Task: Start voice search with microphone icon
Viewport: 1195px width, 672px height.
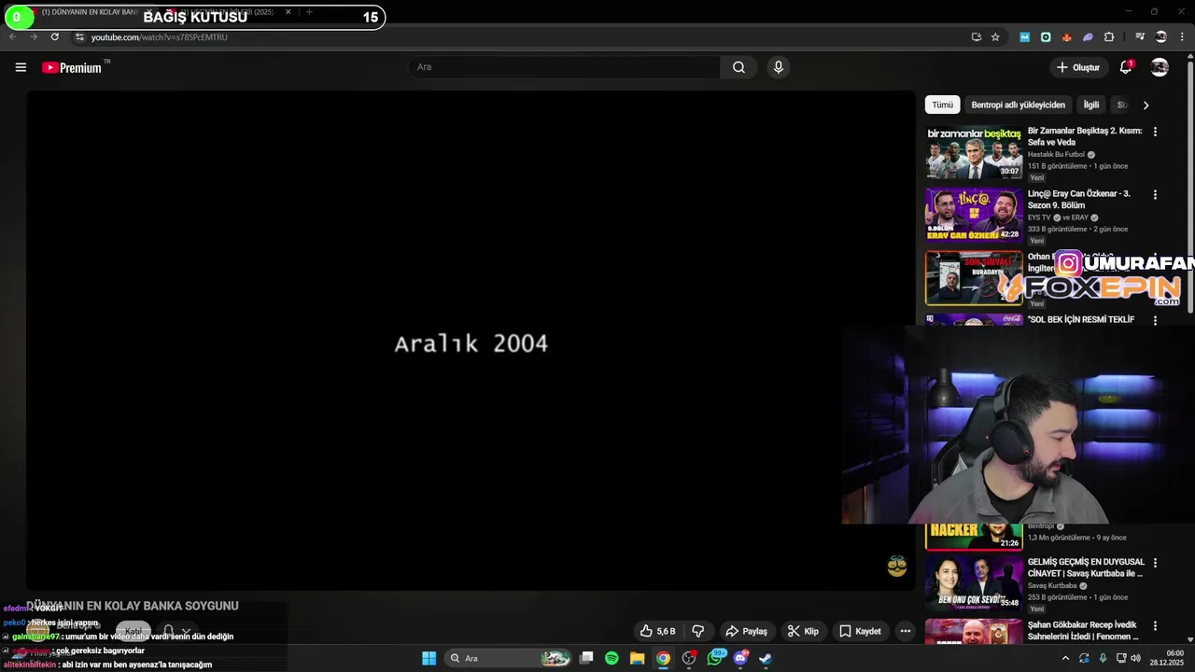Action: (x=779, y=67)
